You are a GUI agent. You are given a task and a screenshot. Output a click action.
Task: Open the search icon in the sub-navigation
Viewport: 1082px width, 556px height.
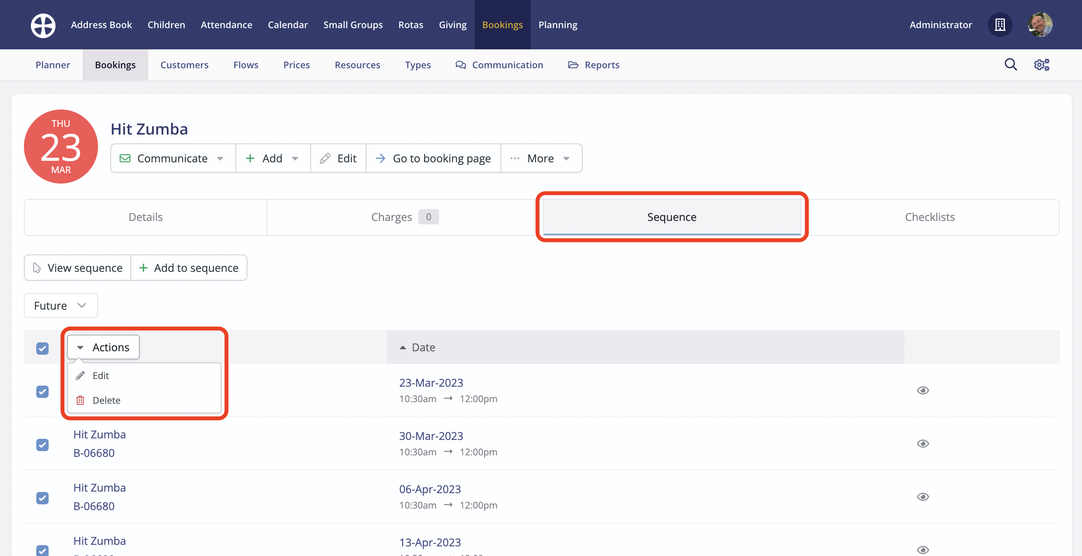[1011, 65]
